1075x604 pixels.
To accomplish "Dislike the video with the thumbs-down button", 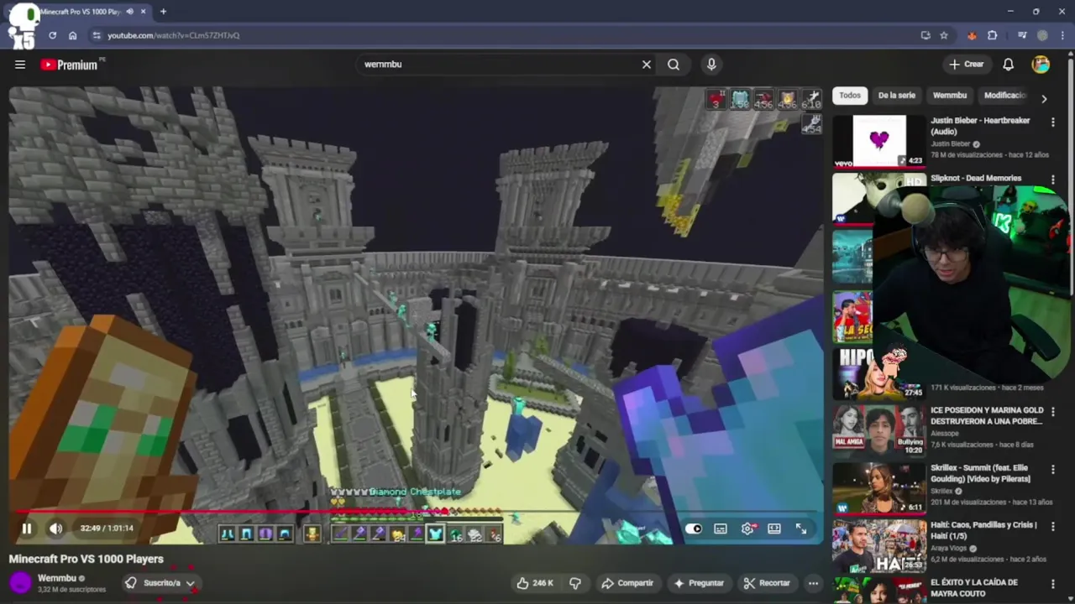I will coord(575,583).
